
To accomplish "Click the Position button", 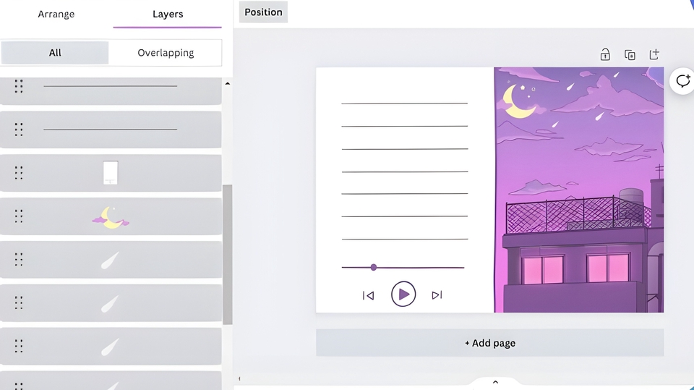I will (263, 12).
